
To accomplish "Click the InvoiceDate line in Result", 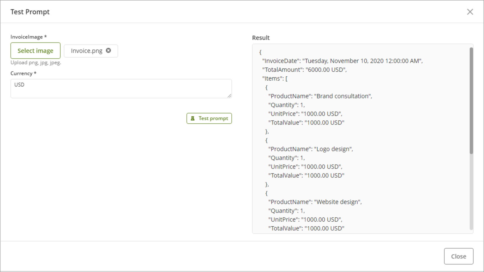I will tap(342, 61).
